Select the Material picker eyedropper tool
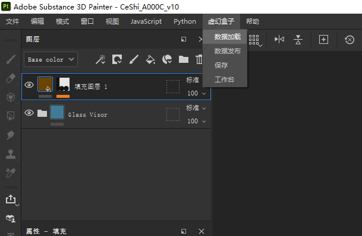This screenshot has width=362, height=236. [x=11, y=173]
